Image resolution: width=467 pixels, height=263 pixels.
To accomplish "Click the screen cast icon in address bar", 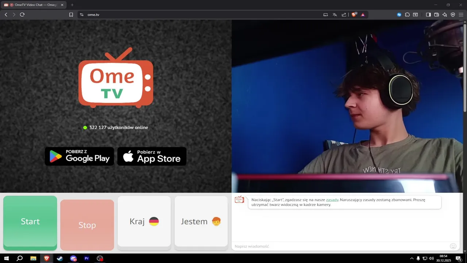I will coord(325,15).
